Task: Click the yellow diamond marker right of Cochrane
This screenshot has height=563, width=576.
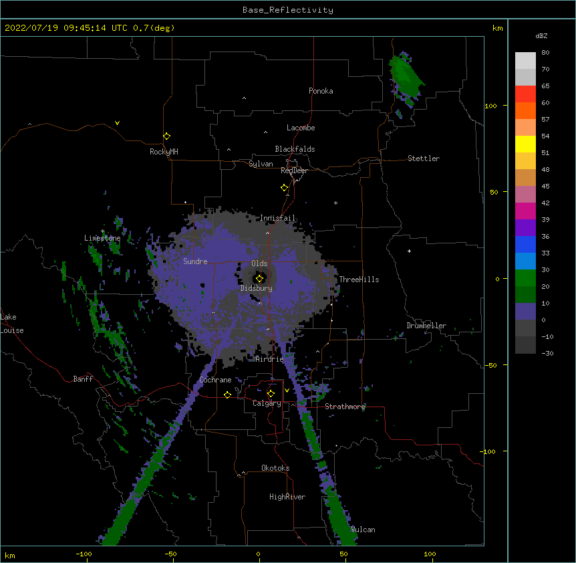Action: tap(227, 395)
